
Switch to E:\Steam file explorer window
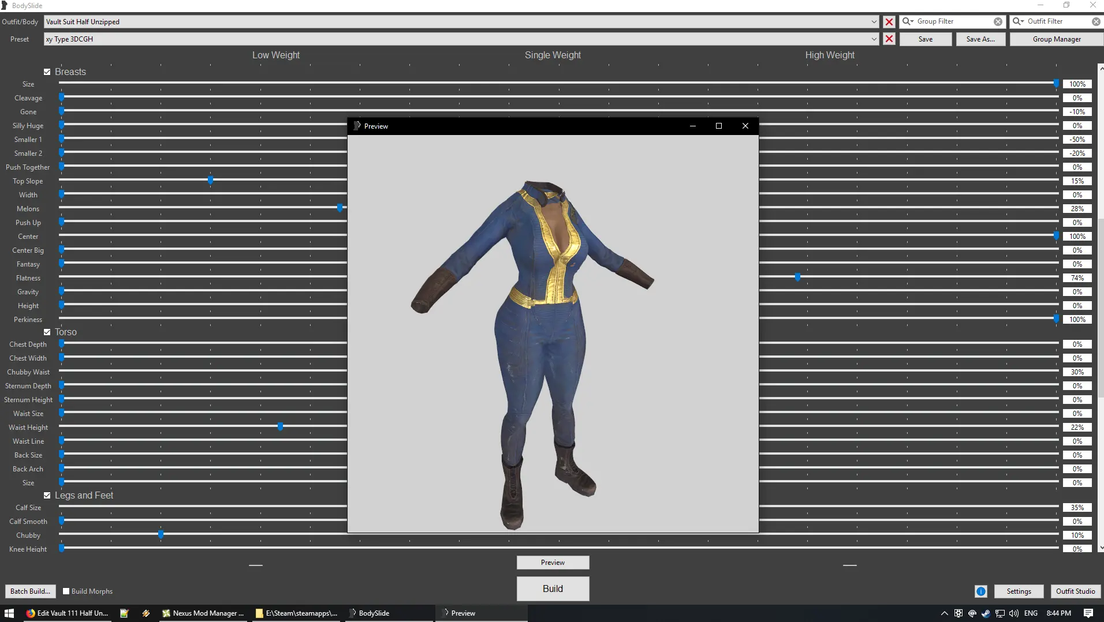coord(297,613)
